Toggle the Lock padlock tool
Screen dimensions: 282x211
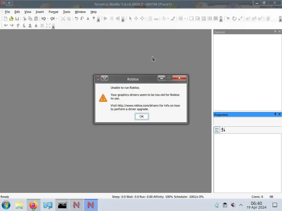(150, 18)
